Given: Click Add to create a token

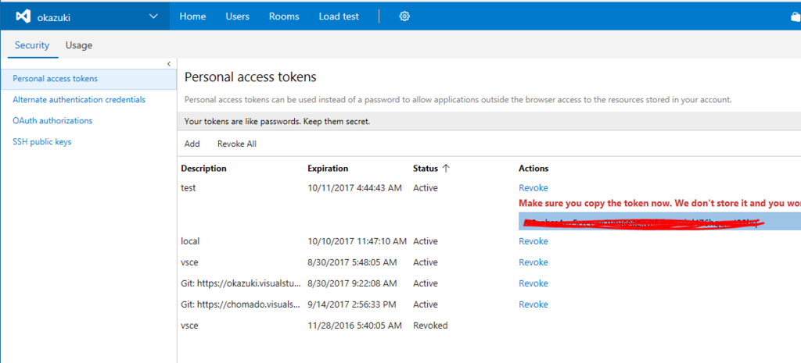Looking at the screenshot, I should [192, 144].
